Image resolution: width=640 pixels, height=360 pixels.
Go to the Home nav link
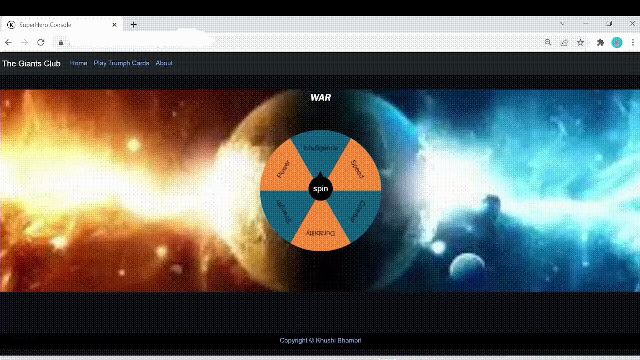point(79,63)
